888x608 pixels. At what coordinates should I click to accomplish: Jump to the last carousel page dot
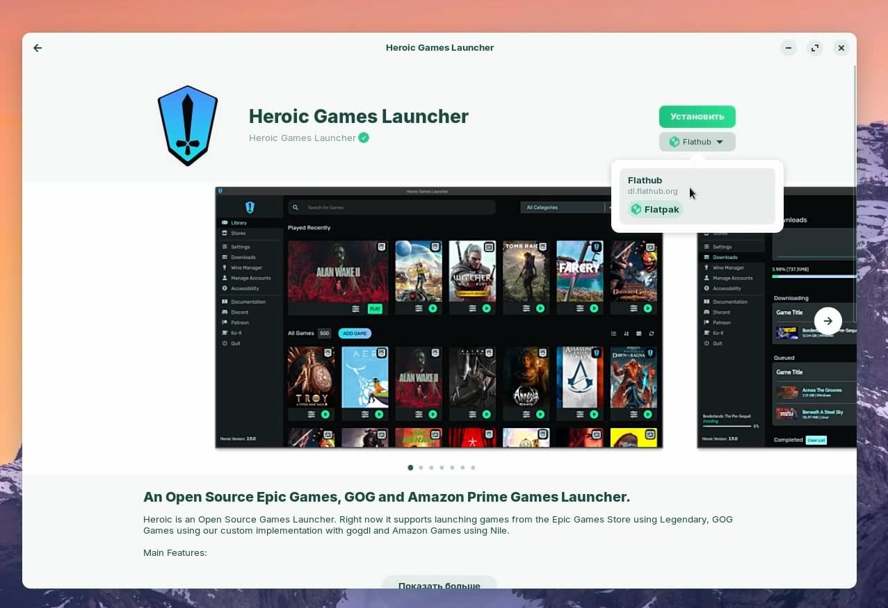click(x=473, y=468)
